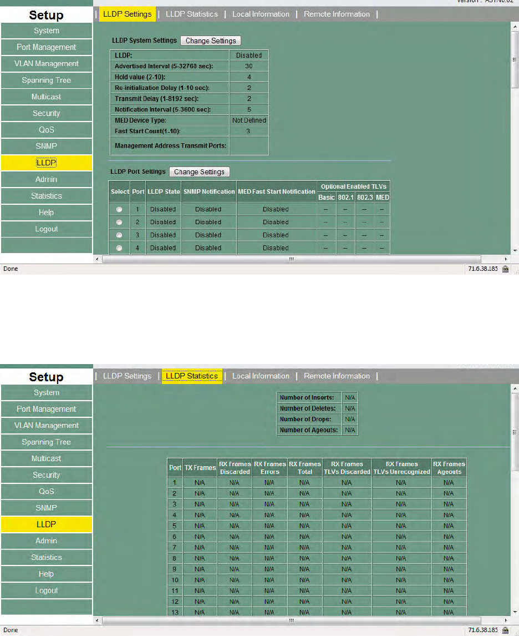The width and height of the screenshot is (519, 636).
Task: Click 'Number of Ageouts:' label
Action: 309,430
